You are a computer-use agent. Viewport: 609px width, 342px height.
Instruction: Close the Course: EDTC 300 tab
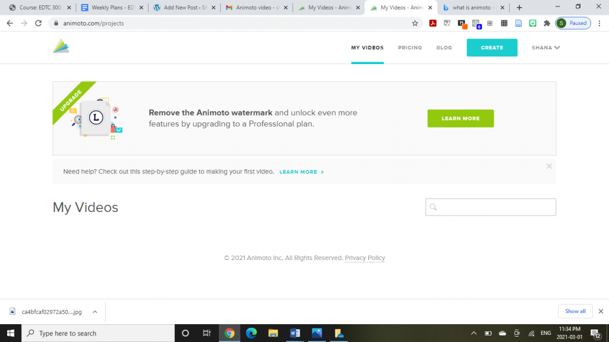[x=69, y=7]
